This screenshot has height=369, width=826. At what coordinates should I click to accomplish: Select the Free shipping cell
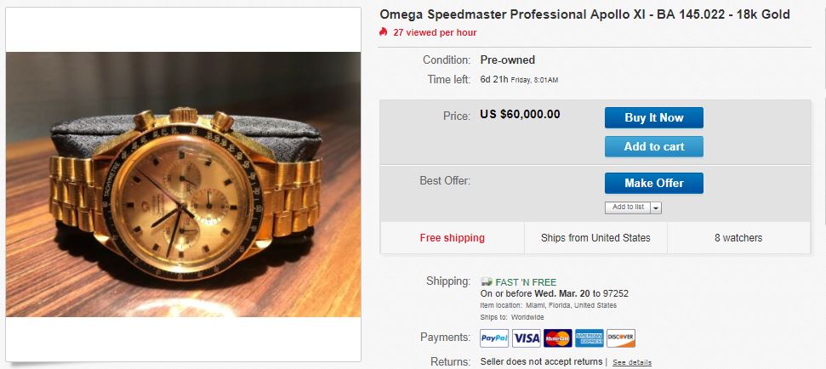tap(452, 238)
